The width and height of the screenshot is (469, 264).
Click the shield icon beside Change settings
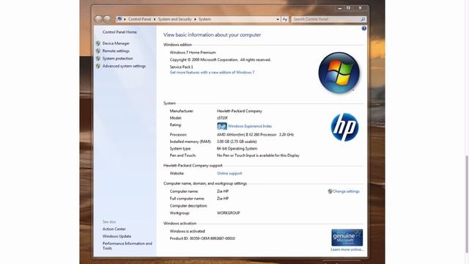pos(330,191)
